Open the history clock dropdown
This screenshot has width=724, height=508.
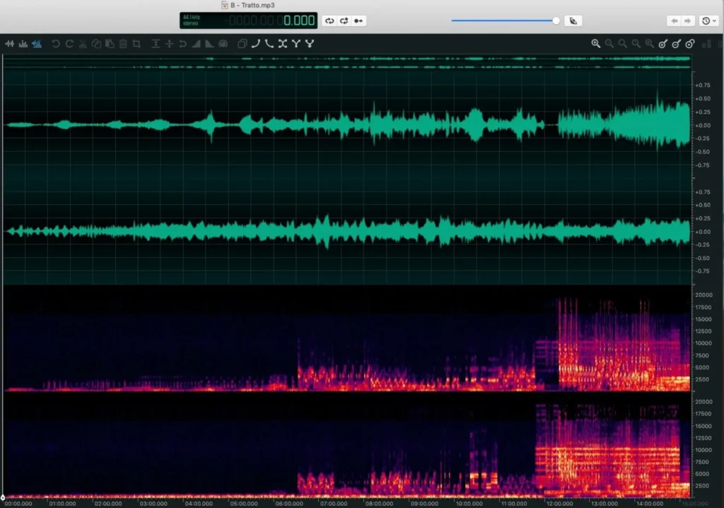coord(708,21)
